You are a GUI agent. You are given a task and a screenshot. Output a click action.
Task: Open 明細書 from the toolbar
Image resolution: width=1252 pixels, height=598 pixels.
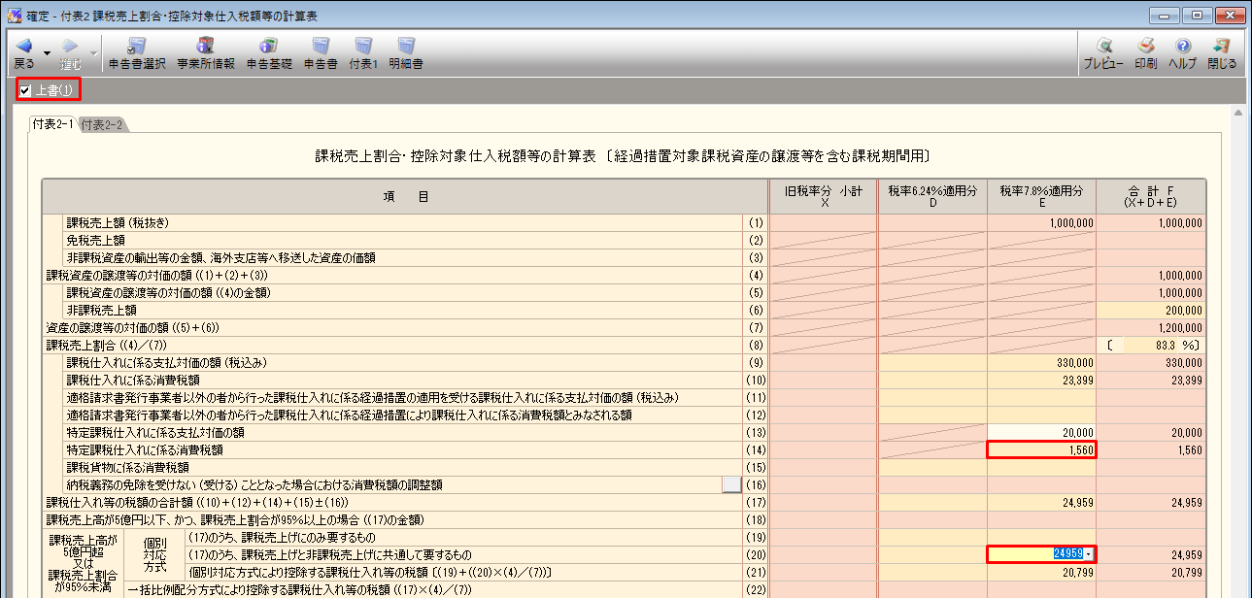tap(406, 48)
